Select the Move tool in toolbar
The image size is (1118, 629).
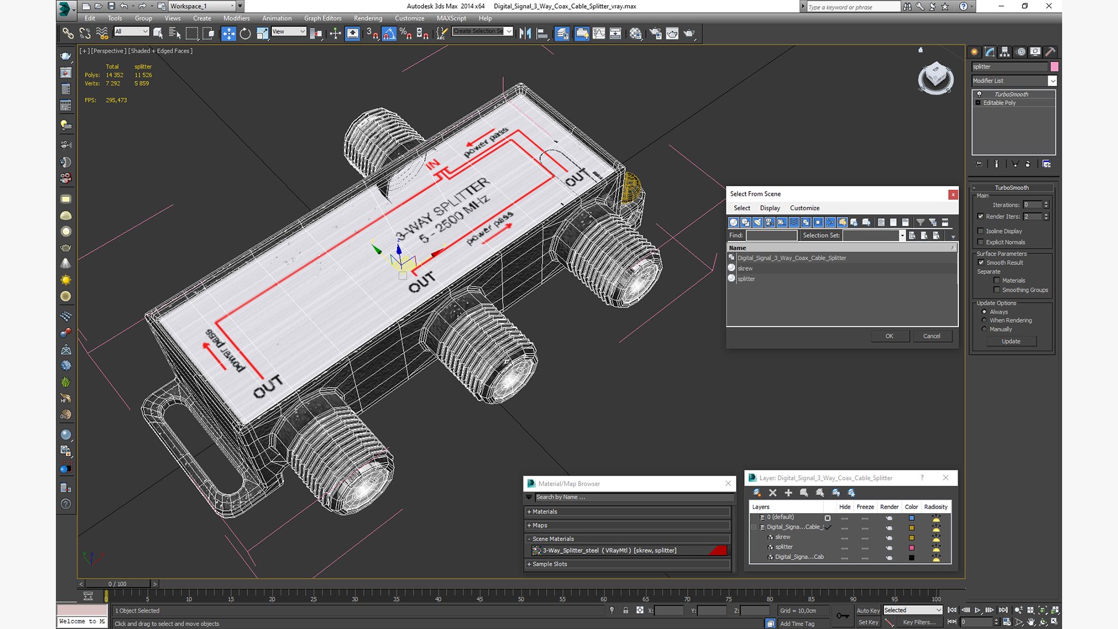228,34
